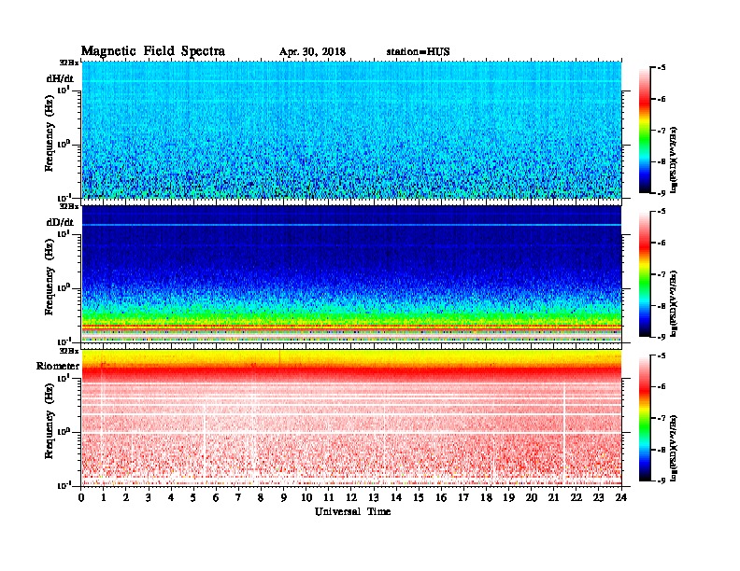
Task: Click the "3" tick on Universal Time axis
Action: [x=149, y=498]
